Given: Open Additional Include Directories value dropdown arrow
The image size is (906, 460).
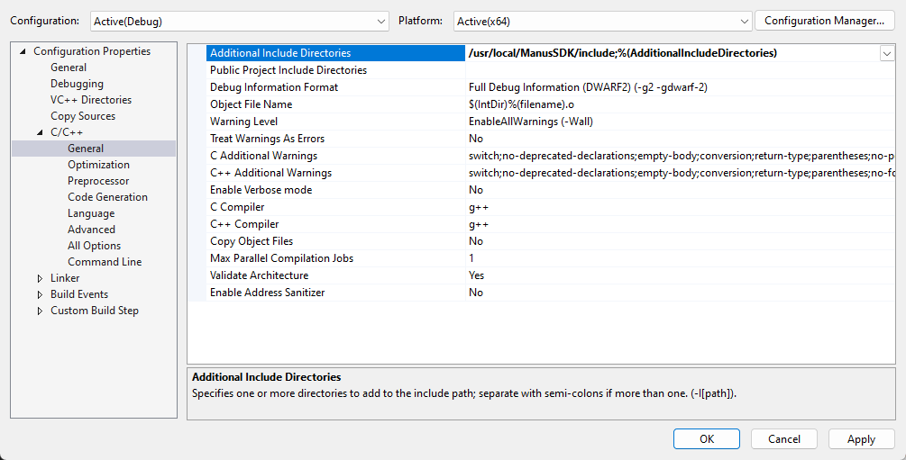Looking at the screenshot, I should coord(887,53).
